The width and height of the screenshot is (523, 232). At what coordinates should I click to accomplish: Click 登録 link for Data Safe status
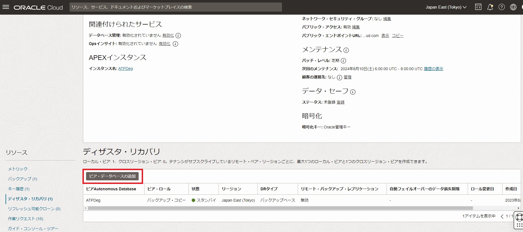[x=341, y=102]
